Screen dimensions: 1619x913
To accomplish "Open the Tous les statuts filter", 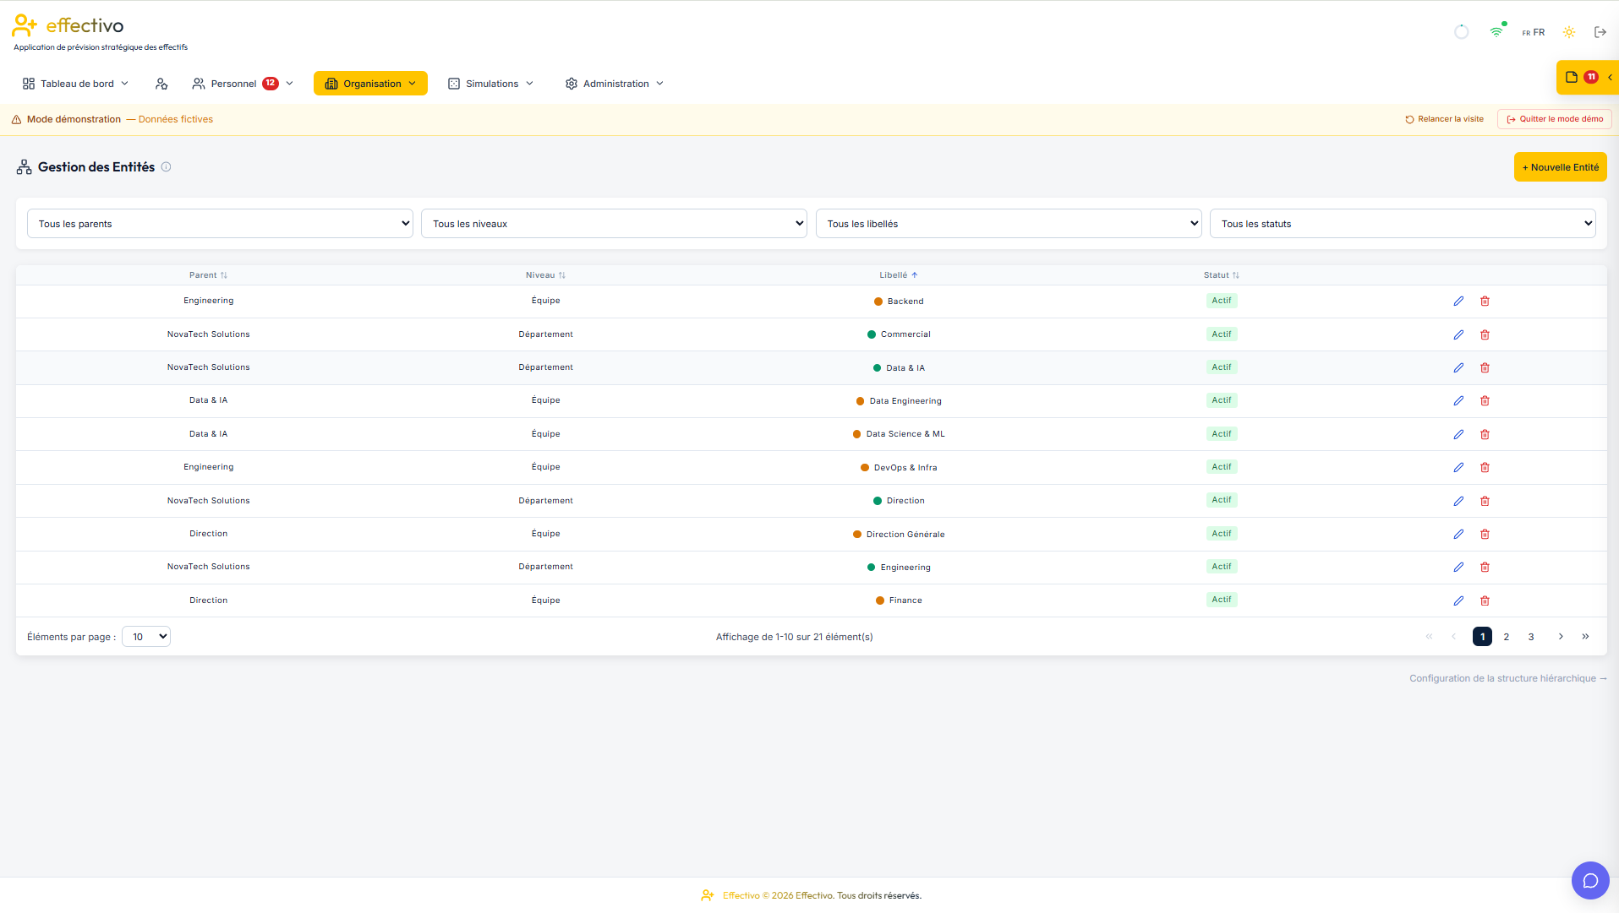I will tap(1403, 224).
